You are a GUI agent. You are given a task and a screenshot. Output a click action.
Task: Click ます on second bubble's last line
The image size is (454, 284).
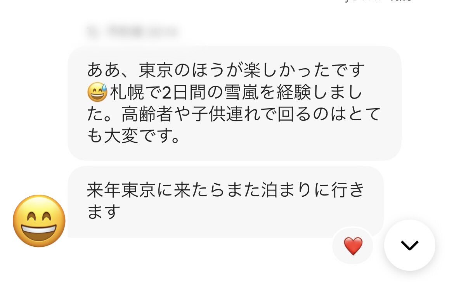pyautogui.click(x=103, y=211)
